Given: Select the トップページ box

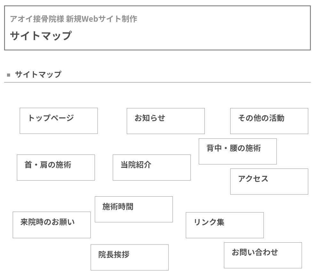Looking at the screenshot, I should pos(59,121).
